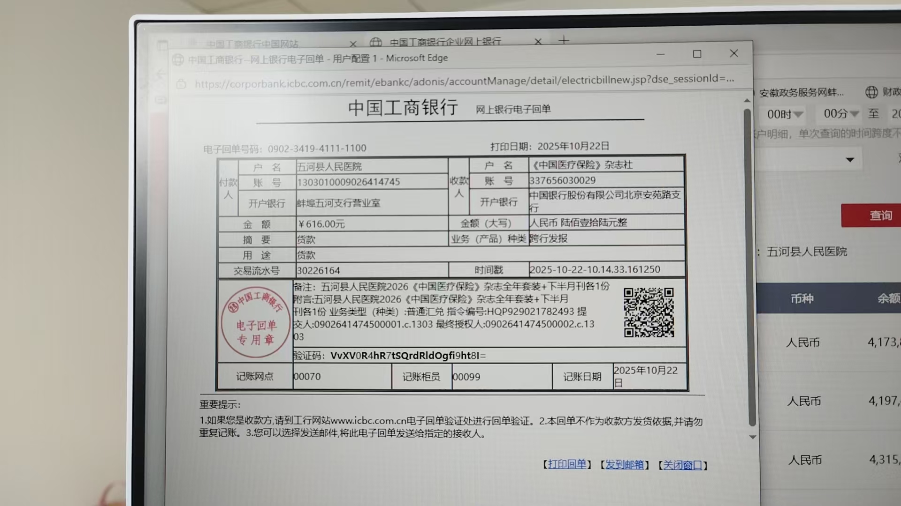This screenshot has width=901, height=506.
Task: Click the lock icon in address bar
Action: pyautogui.click(x=181, y=84)
